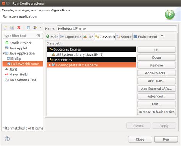Image resolution: width=181 pixels, height=146 pixels.
Task: Open help with question mark icon
Action: click(7, 139)
